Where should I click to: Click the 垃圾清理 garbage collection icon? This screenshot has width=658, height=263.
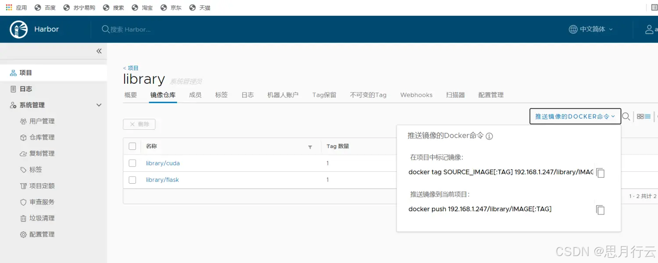coord(24,218)
